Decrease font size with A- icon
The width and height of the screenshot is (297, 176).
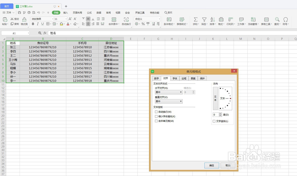(x=75, y=19)
